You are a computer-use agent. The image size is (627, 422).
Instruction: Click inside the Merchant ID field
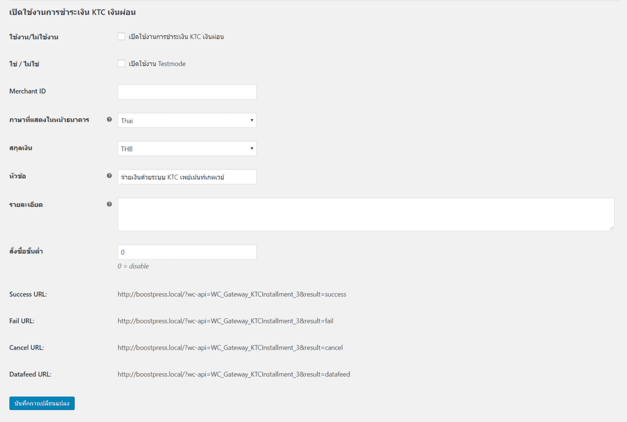pos(187,92)
